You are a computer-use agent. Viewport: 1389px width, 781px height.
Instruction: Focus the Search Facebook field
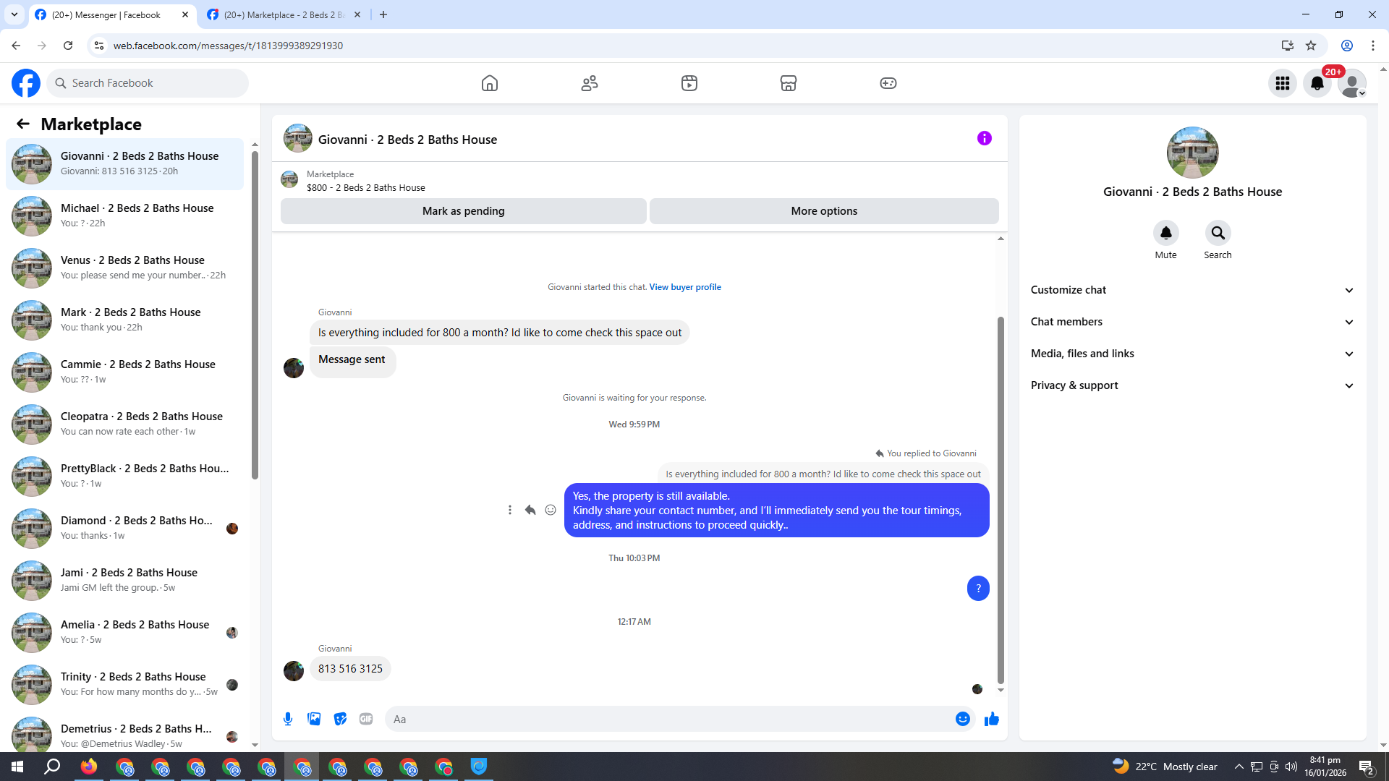152,83
